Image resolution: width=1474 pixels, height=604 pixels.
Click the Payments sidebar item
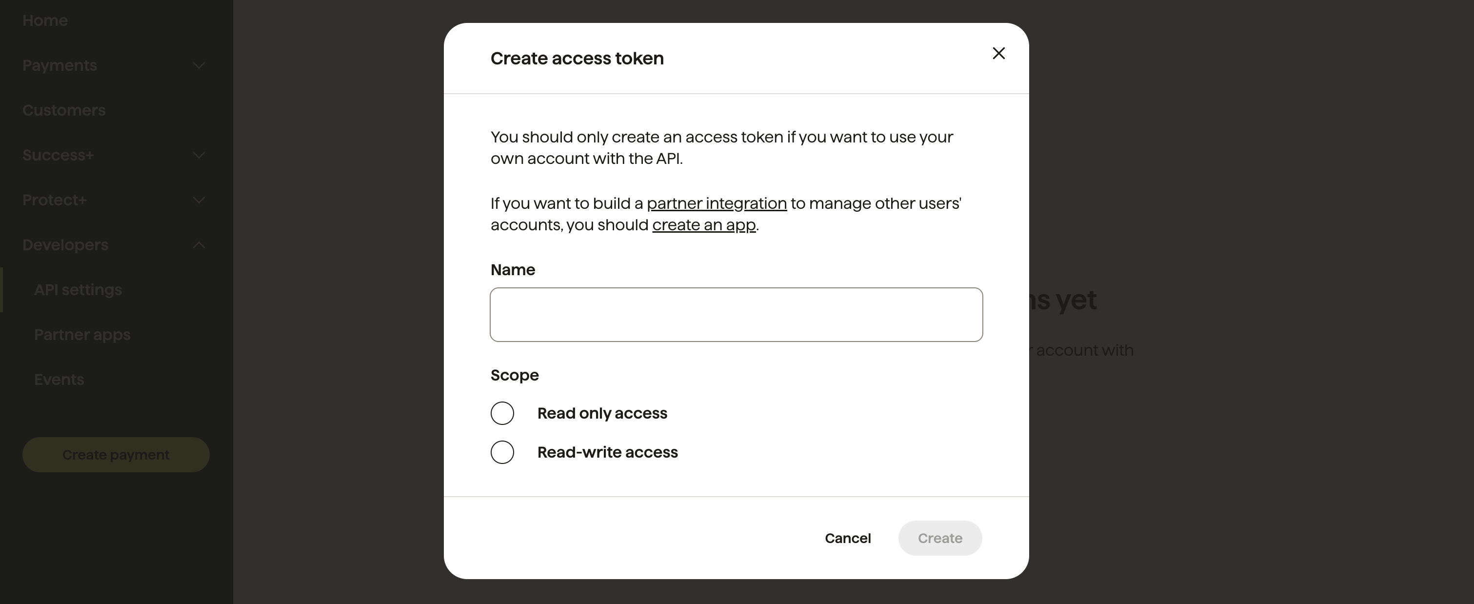point(60,65)
